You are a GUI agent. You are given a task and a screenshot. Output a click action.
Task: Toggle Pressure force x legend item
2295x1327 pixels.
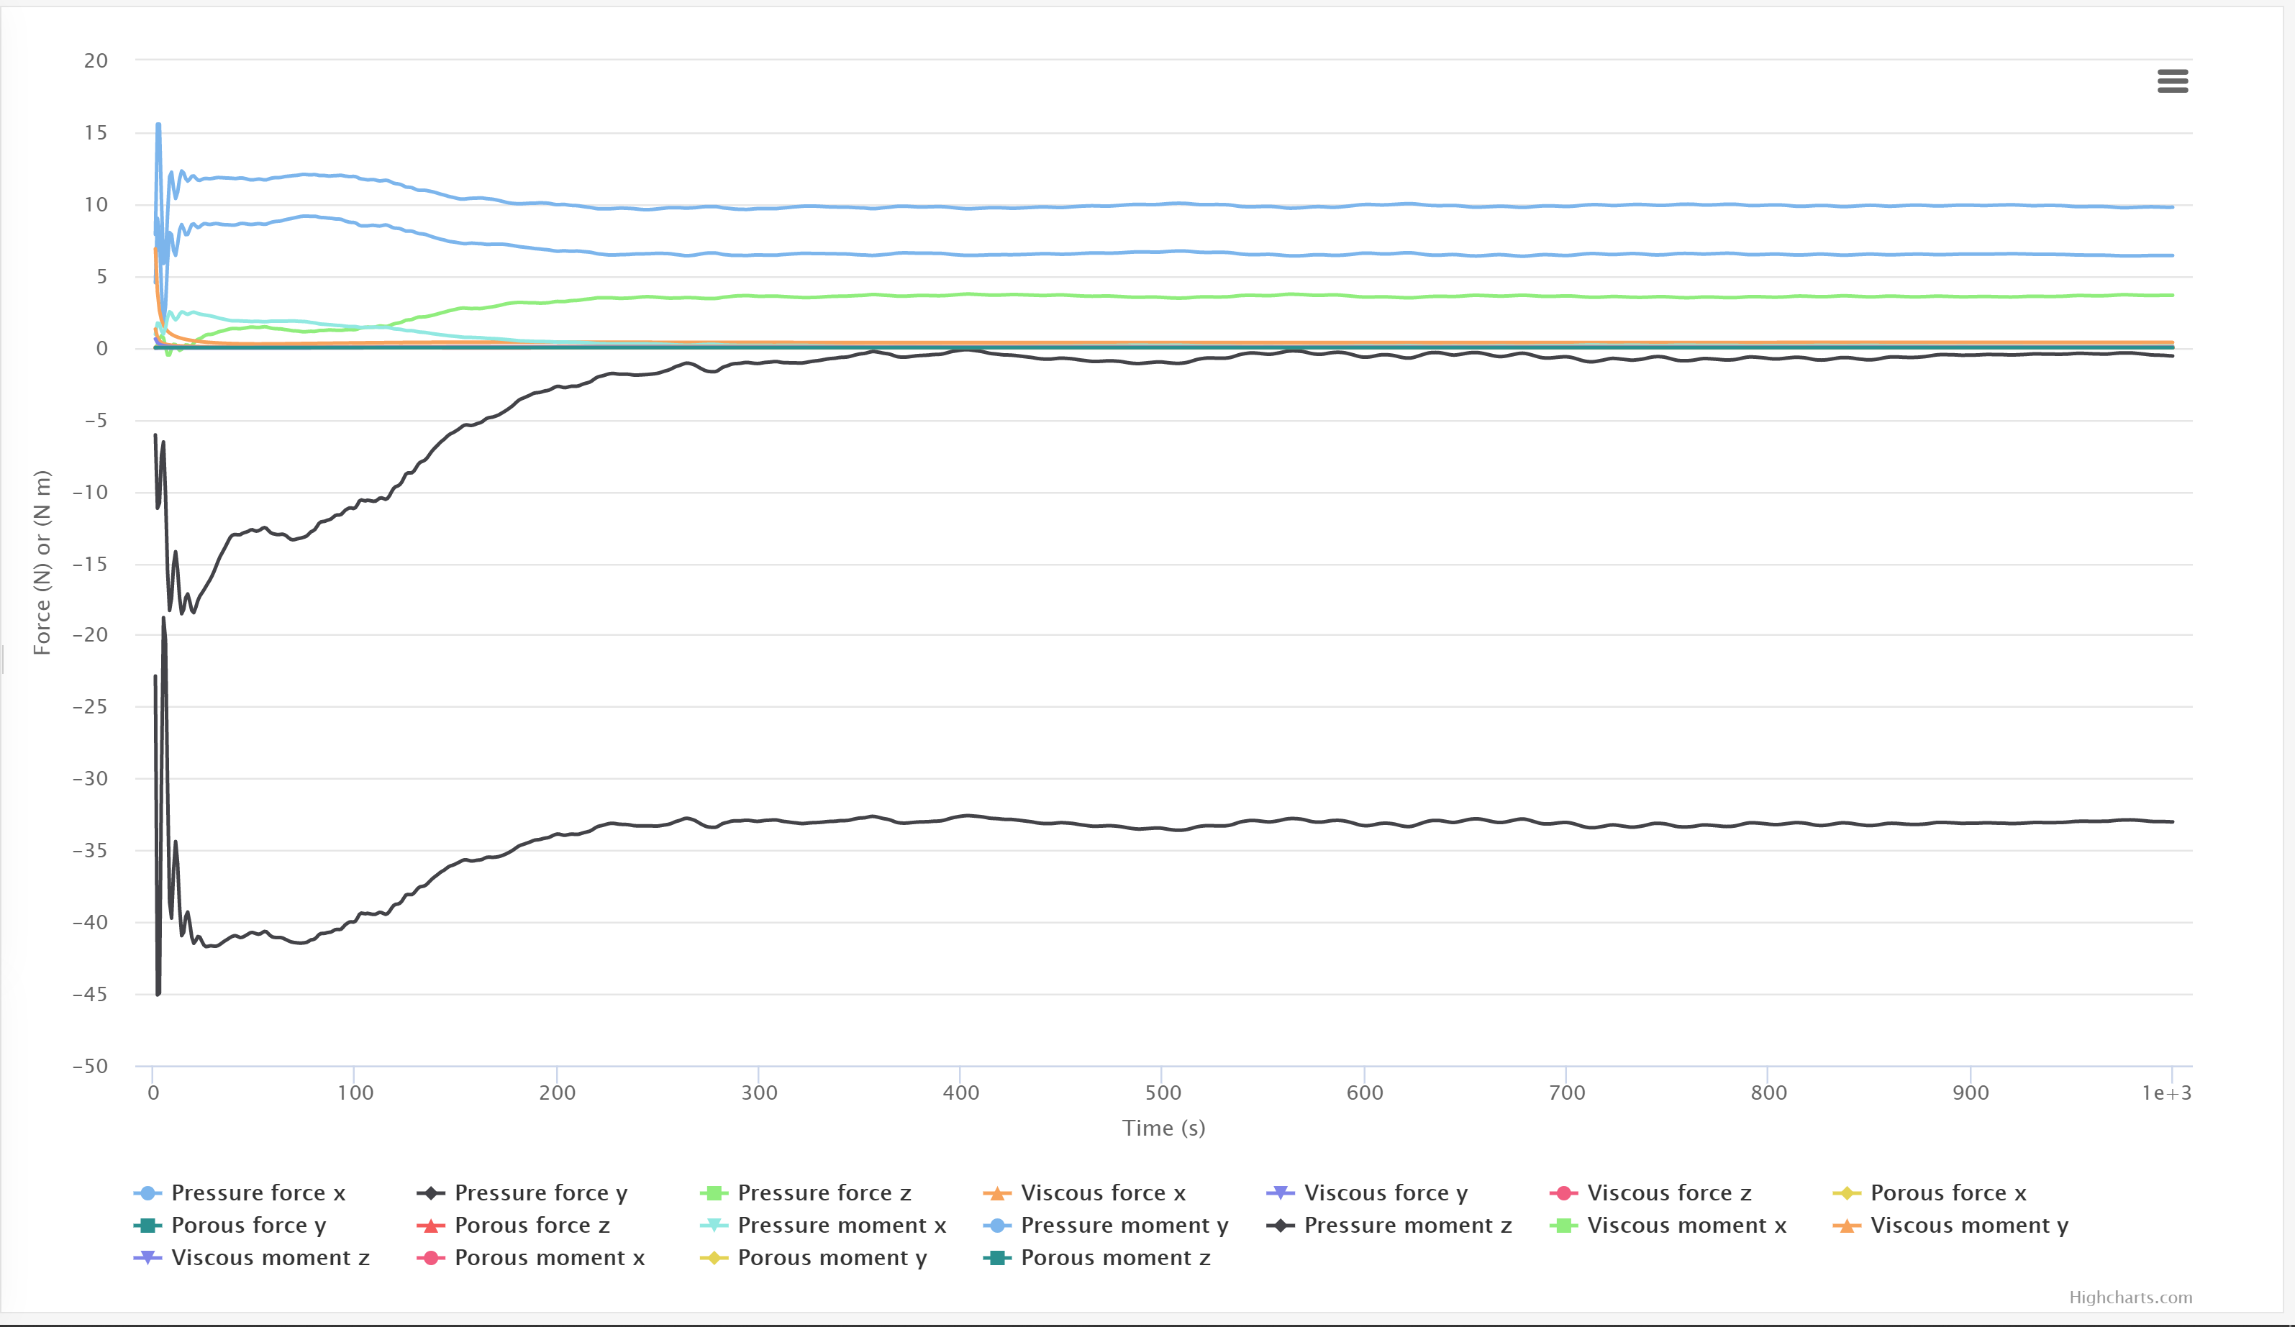[258, 1193]
